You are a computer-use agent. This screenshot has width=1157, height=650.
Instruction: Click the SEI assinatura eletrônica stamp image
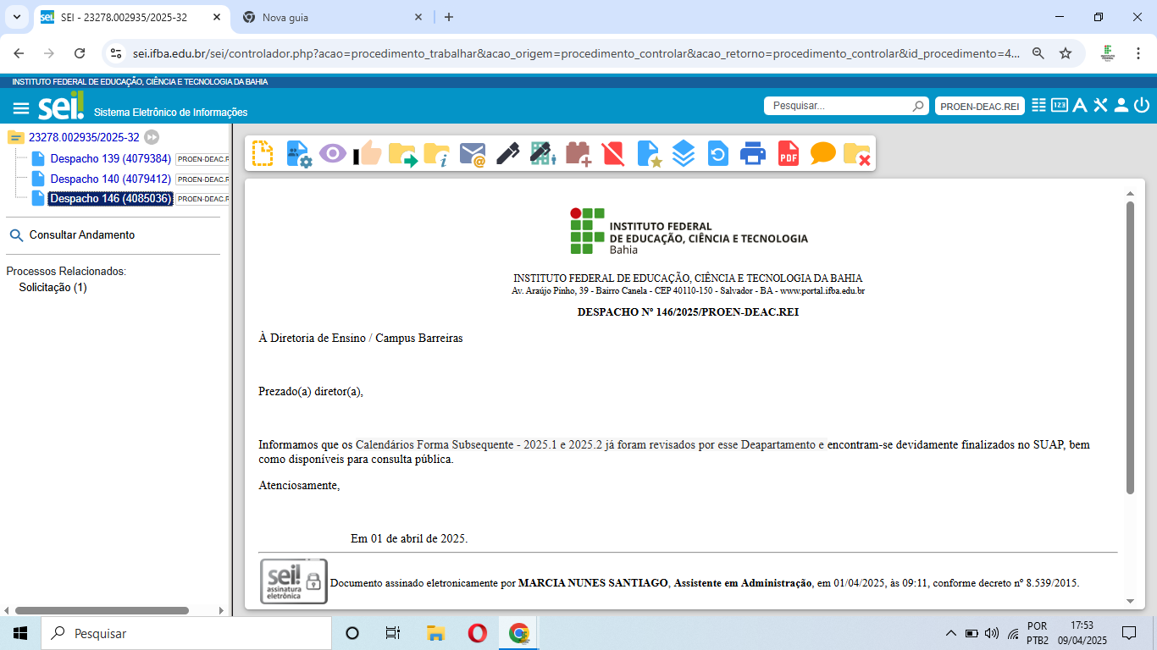coord(293,581)
